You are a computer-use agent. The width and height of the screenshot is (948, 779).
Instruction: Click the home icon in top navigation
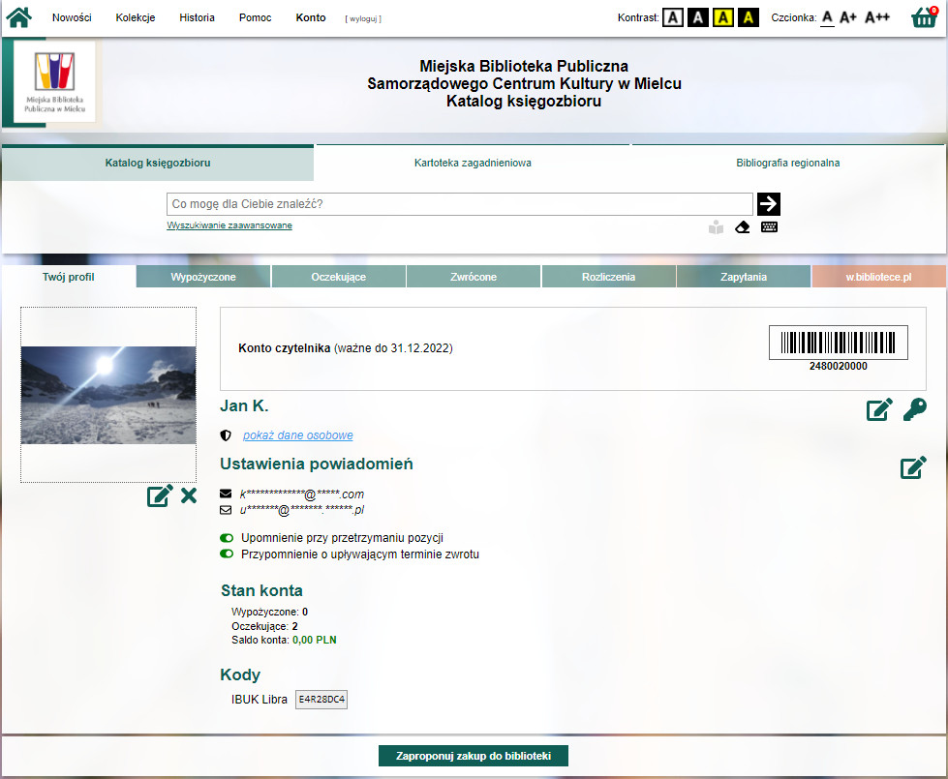(x=19, y=17)
